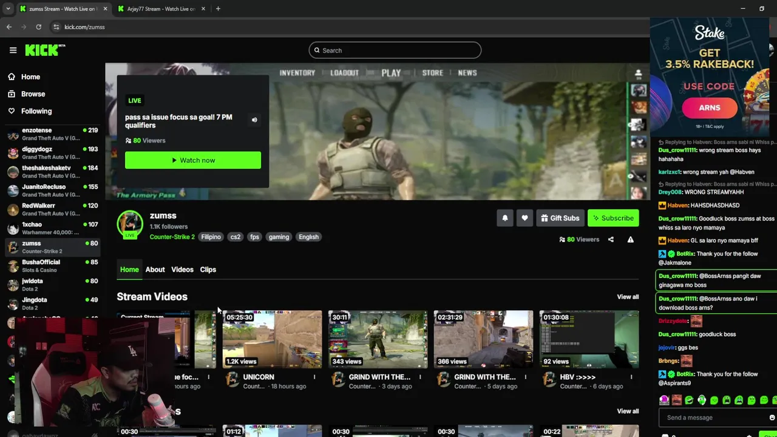777x437 pixels.
Task: Click the person icon atop stream preview
Action: tap(638, 73)
